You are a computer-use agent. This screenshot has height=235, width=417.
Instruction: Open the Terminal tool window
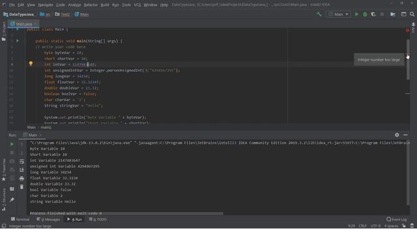(x=20, y=219)
